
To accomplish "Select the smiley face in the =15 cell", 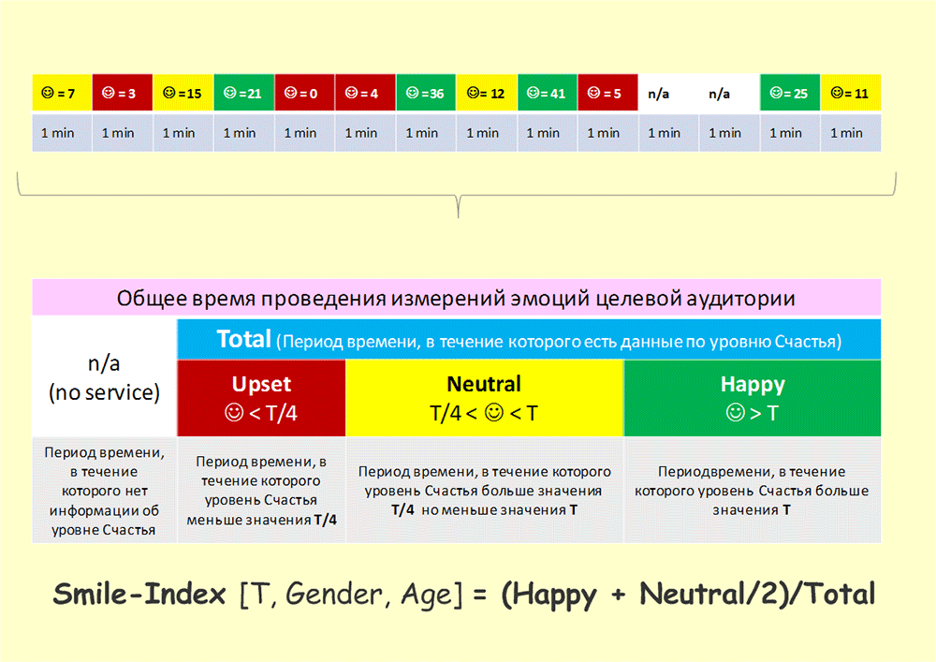I will [169, 94].
